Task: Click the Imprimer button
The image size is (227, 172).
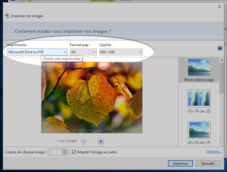Action: click(x=181, y=163)
